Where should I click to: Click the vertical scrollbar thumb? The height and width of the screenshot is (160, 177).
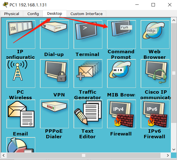point(174,73)
